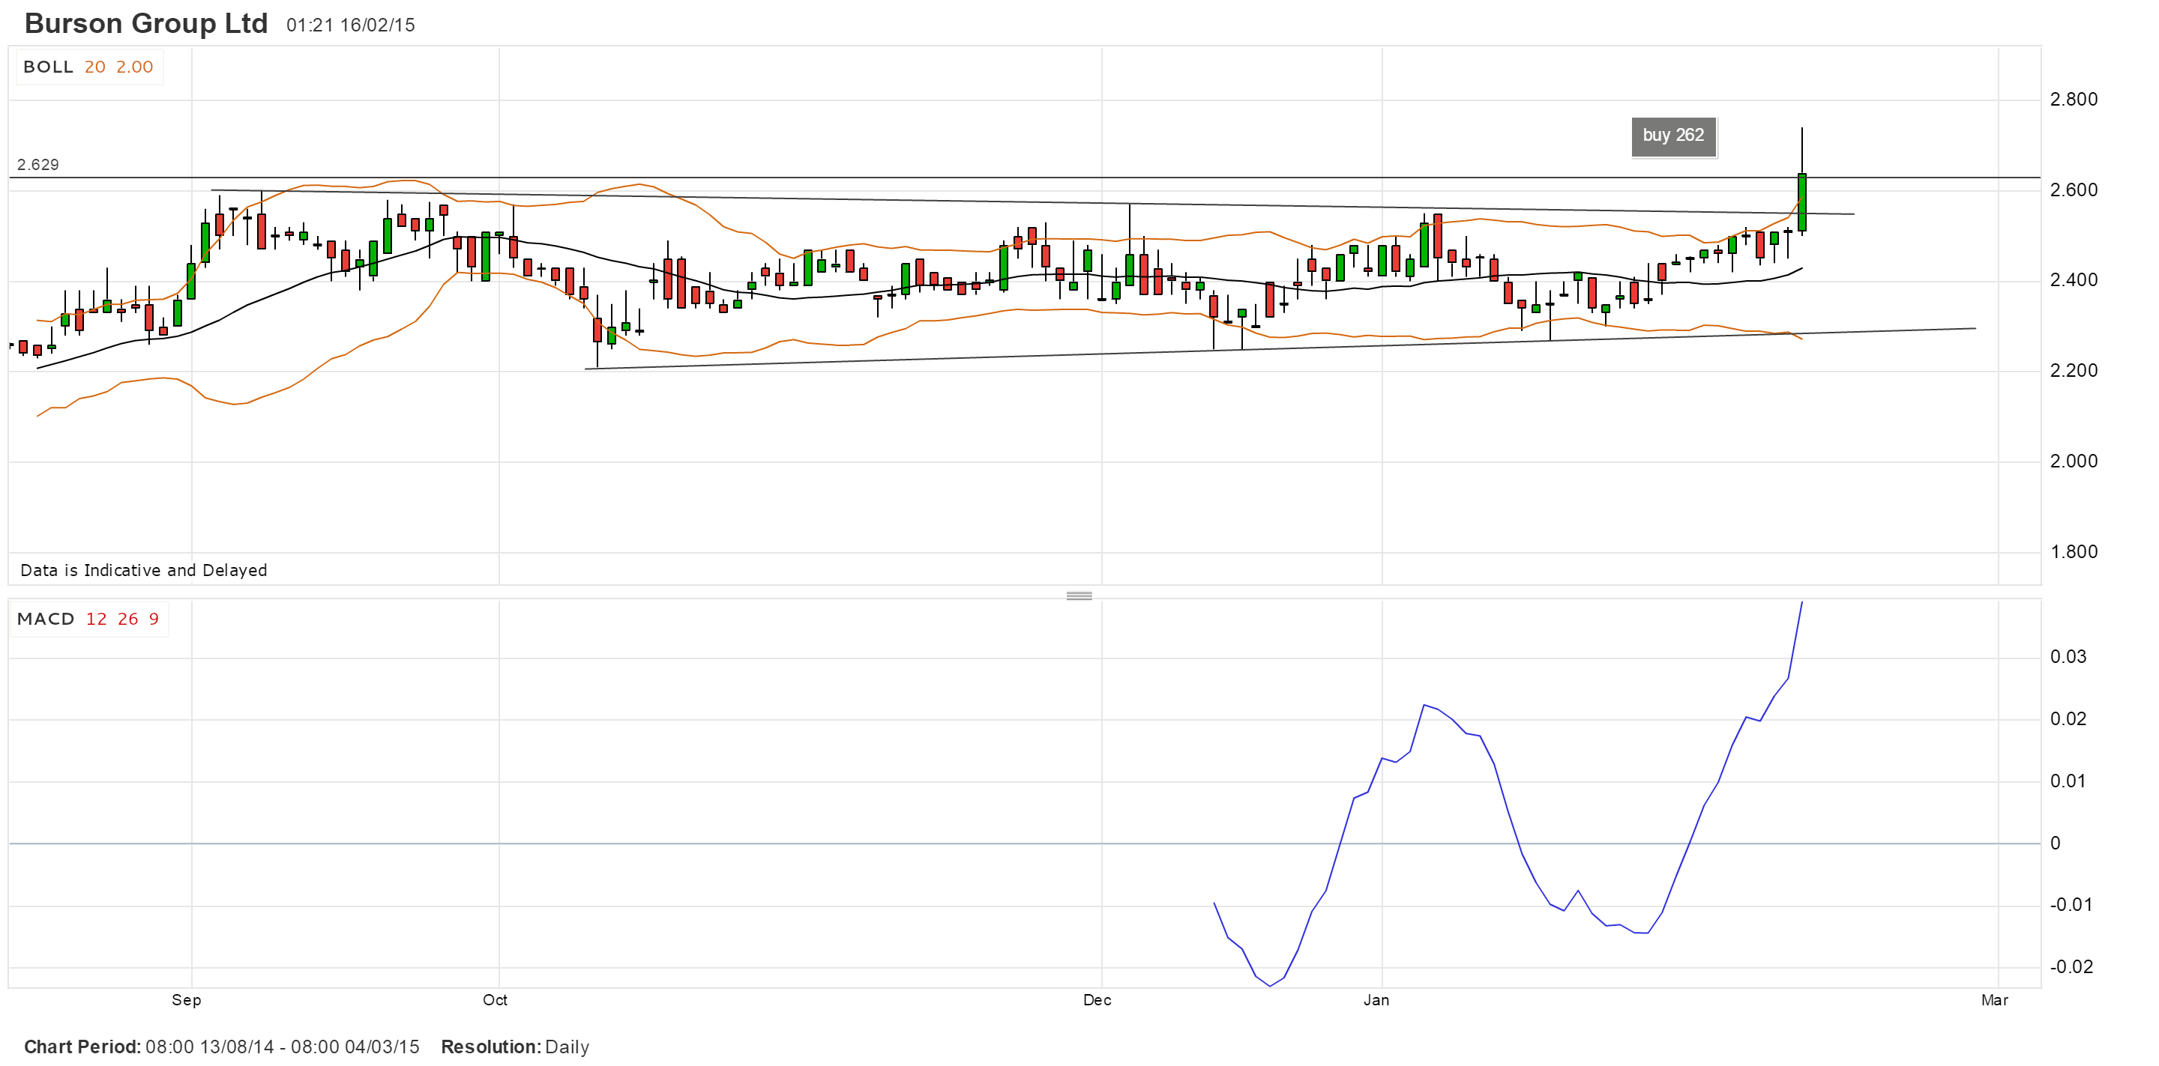Viewport: 2159px width, 1066px height.
Task: Click the MACD slow period 26
Action: tap(127, 619)
